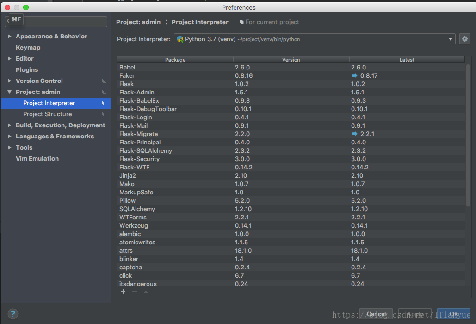Expand Appearance & Behavior section
Viewport: 476px width, 324px height.
9,36
